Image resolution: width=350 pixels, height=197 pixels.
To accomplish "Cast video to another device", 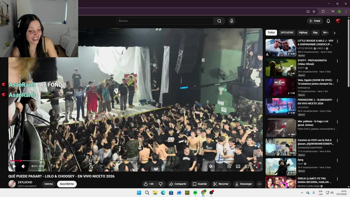I will (247, 166).
